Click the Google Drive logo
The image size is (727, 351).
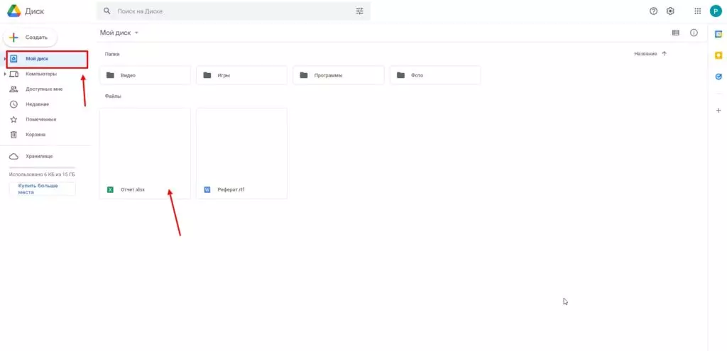coord(14,11)
